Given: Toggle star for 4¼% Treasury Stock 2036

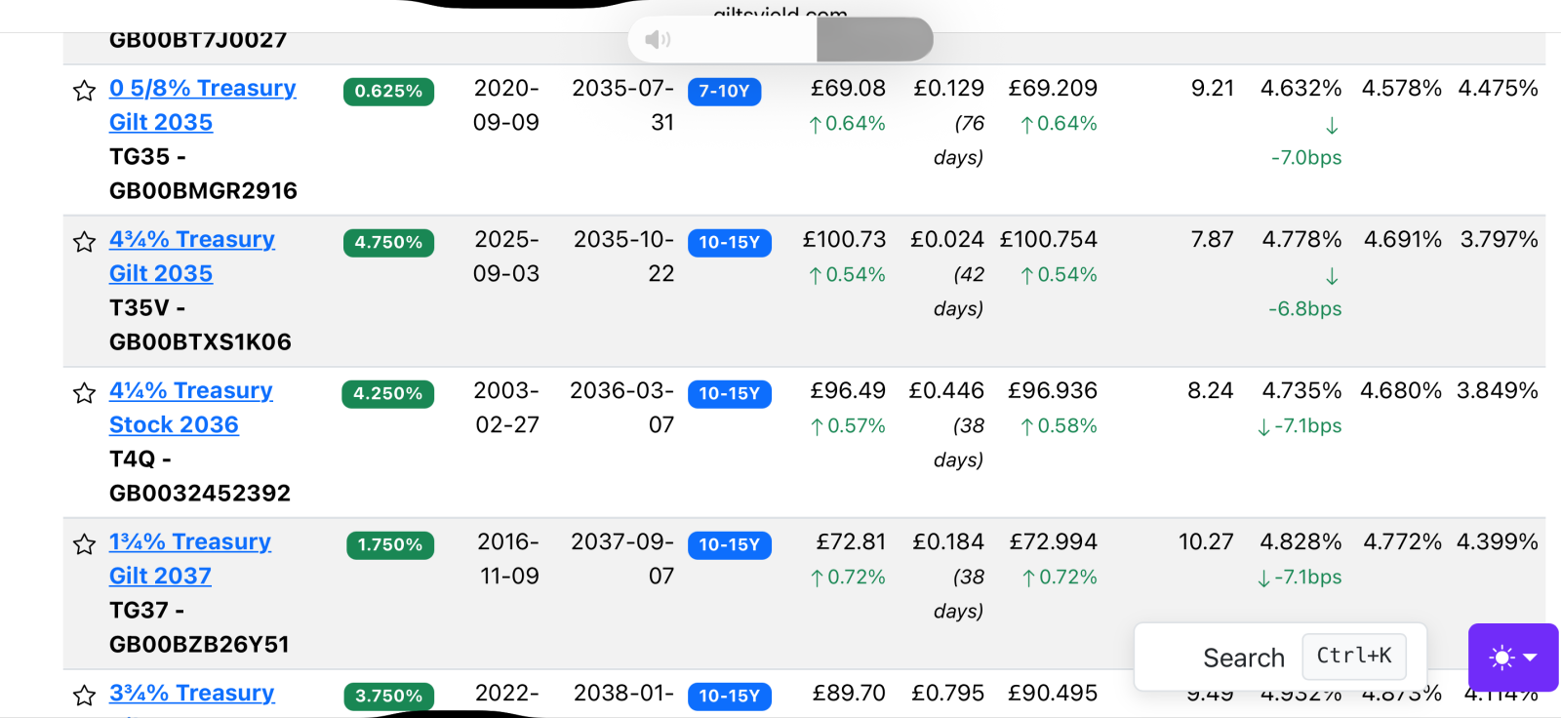Looking at the screenshot, I should [x=85, y=393].
